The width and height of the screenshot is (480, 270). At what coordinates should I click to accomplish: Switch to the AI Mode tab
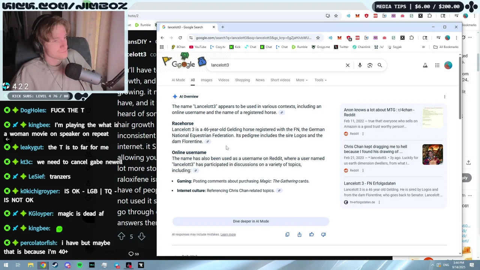click(178, 80)
